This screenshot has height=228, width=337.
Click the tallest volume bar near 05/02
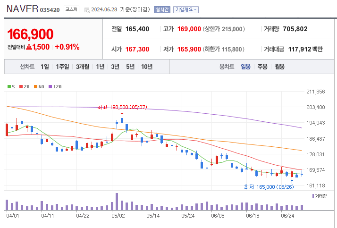(x=117, y=202)
